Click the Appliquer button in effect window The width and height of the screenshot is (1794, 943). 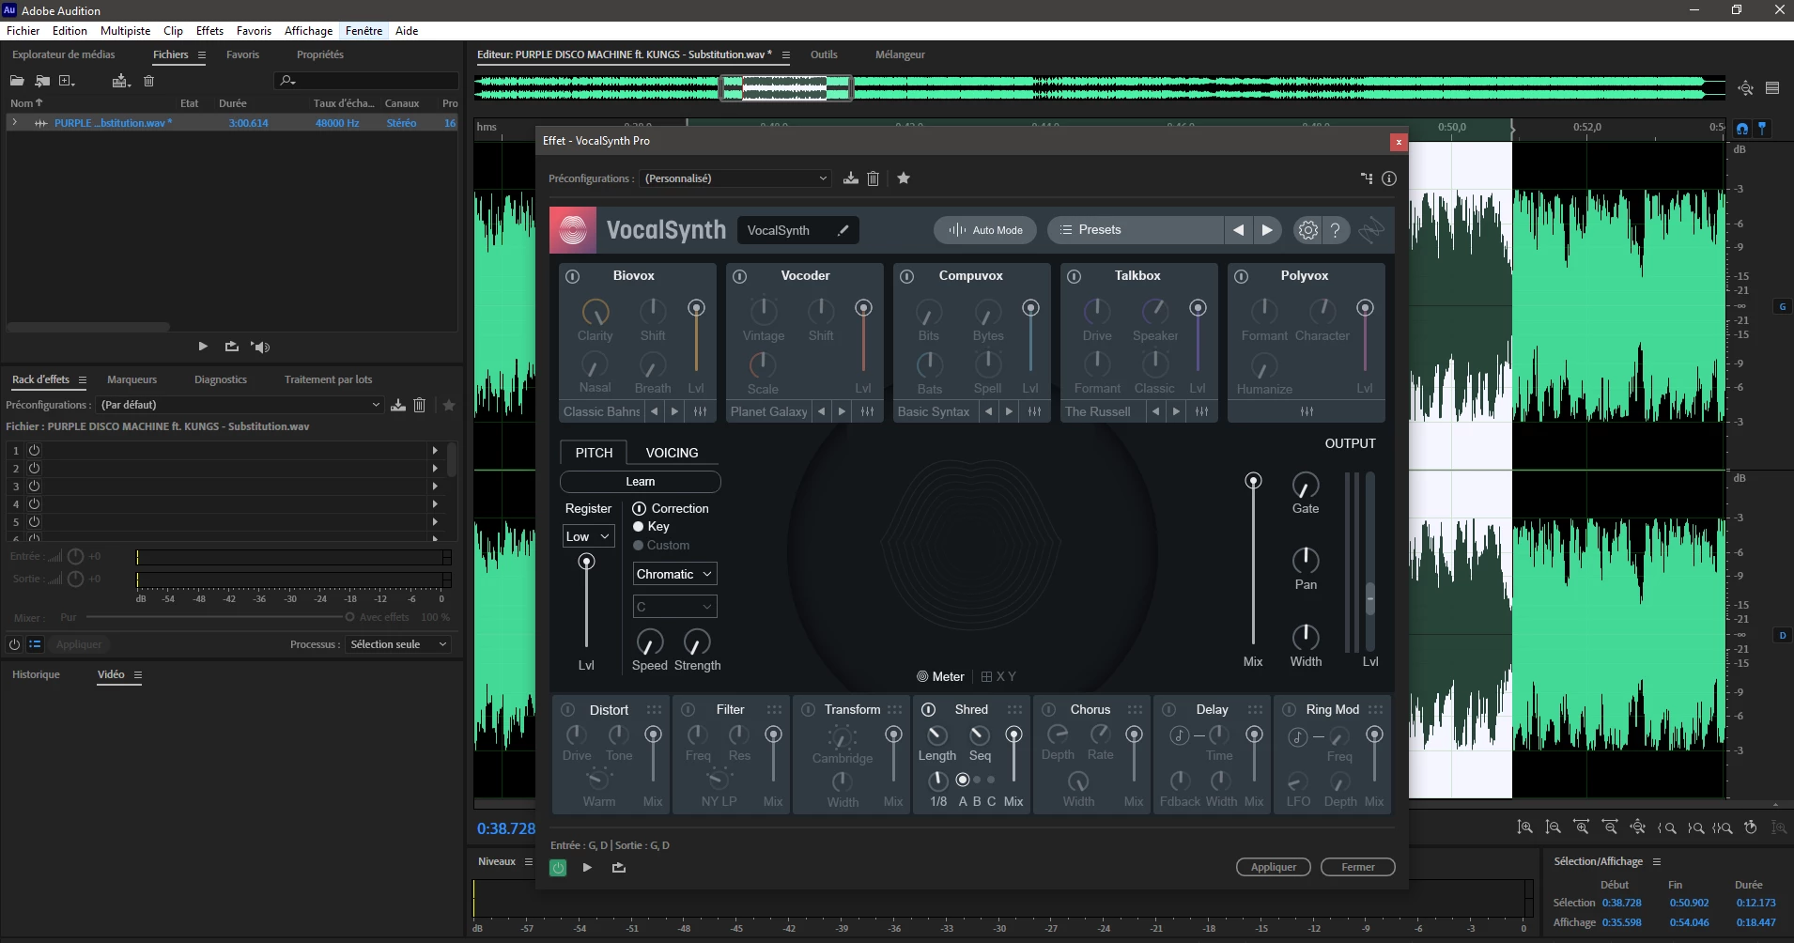click(1273, 867)
